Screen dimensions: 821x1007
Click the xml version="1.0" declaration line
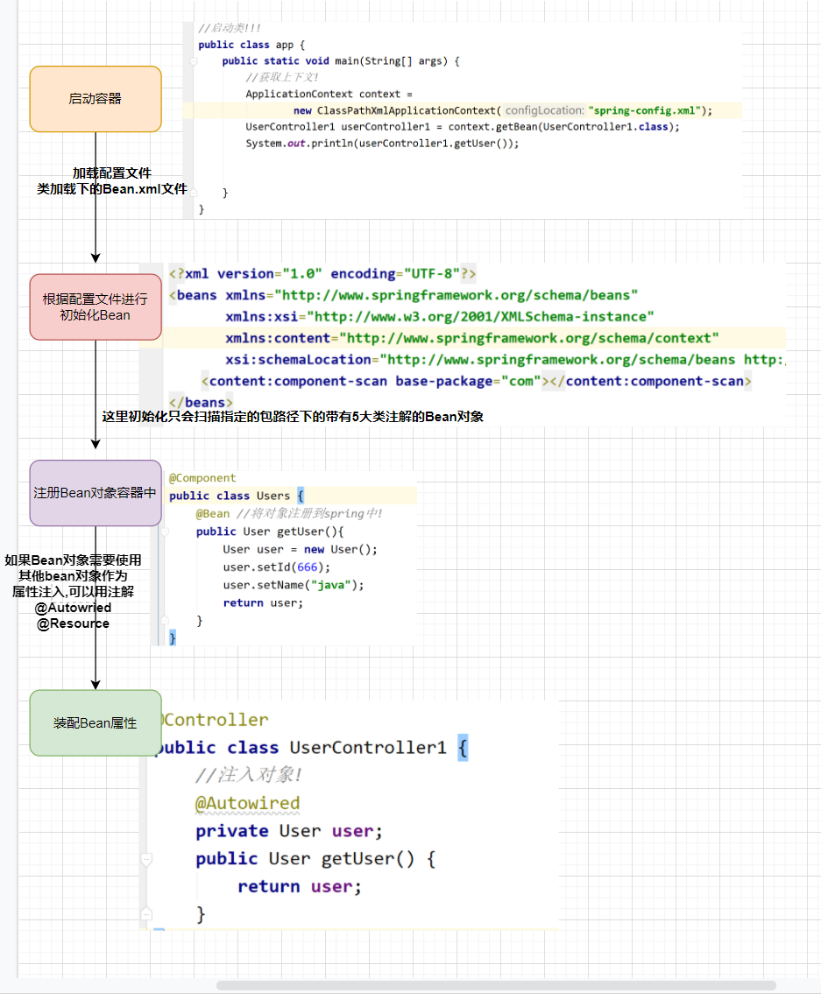pyautogui.click(x=322, y=273)
